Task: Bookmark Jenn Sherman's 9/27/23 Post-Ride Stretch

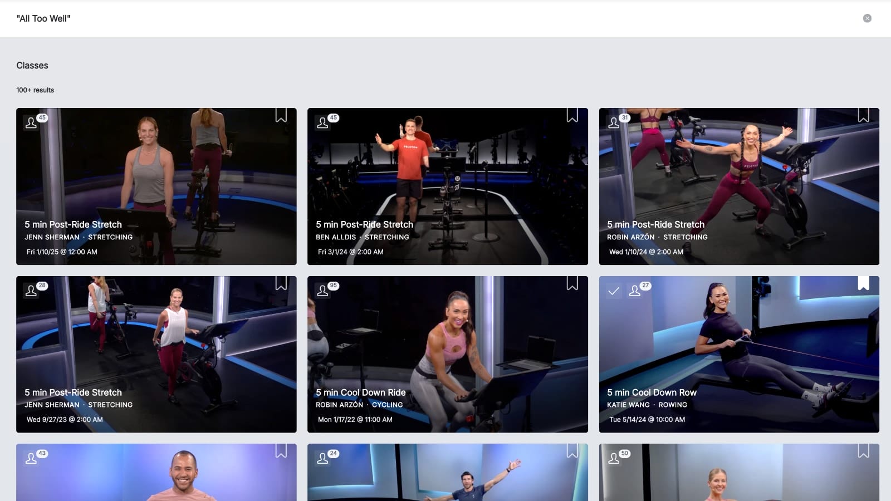Action: pos(281,283)
